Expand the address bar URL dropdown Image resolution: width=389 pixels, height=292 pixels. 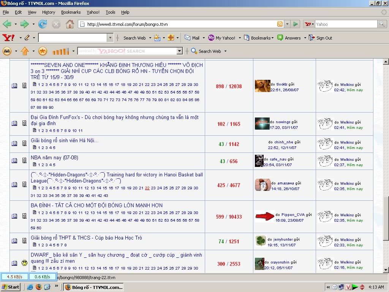[287, 24]
